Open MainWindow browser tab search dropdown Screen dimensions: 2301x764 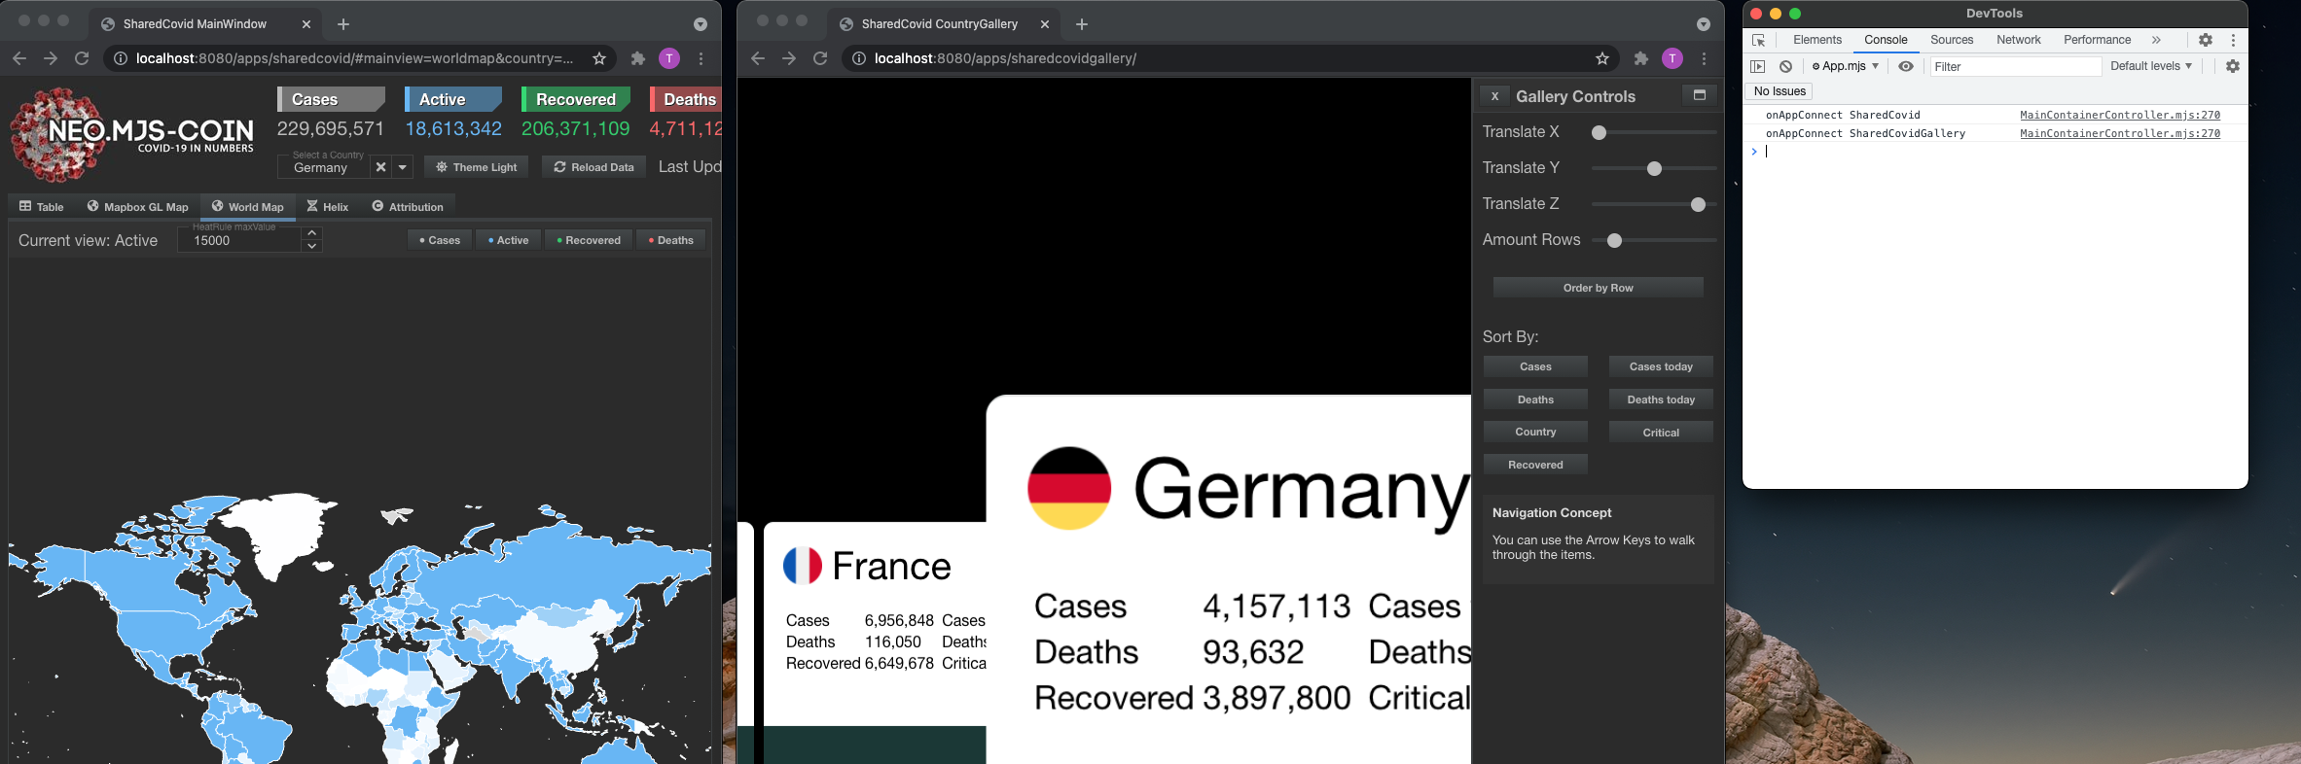pyautogui.click(x=701, y=24)
